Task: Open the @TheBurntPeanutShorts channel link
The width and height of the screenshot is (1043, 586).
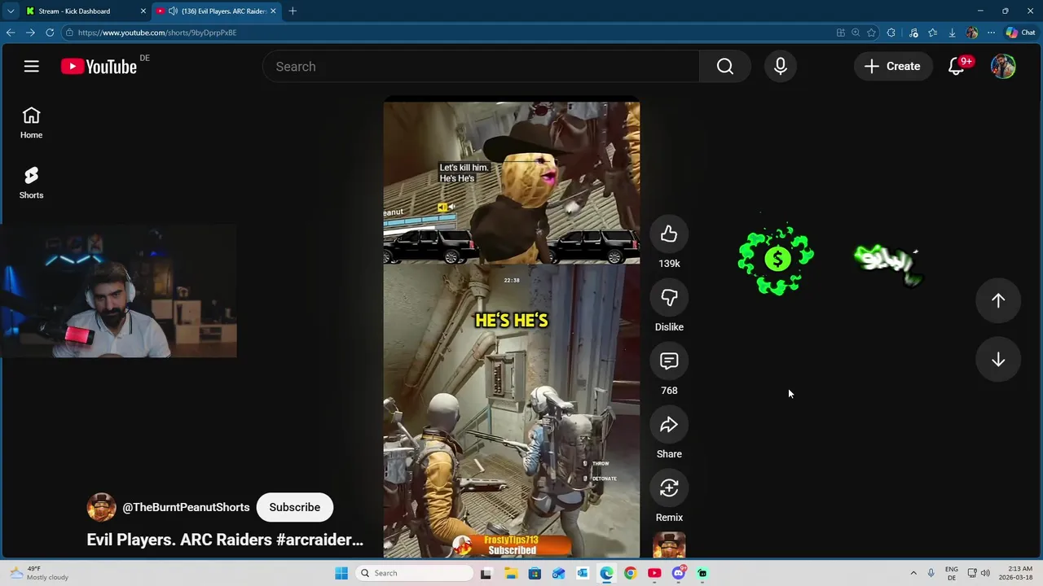Action: click(x=186, y=507)
